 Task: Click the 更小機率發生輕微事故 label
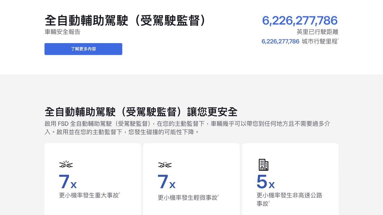pyautogui.click(x=187, y=198)
